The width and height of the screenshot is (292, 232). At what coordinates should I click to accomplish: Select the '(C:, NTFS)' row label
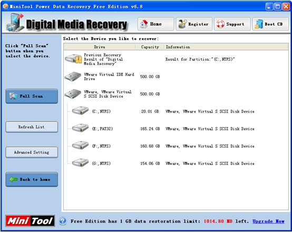[x=101, y=112]
